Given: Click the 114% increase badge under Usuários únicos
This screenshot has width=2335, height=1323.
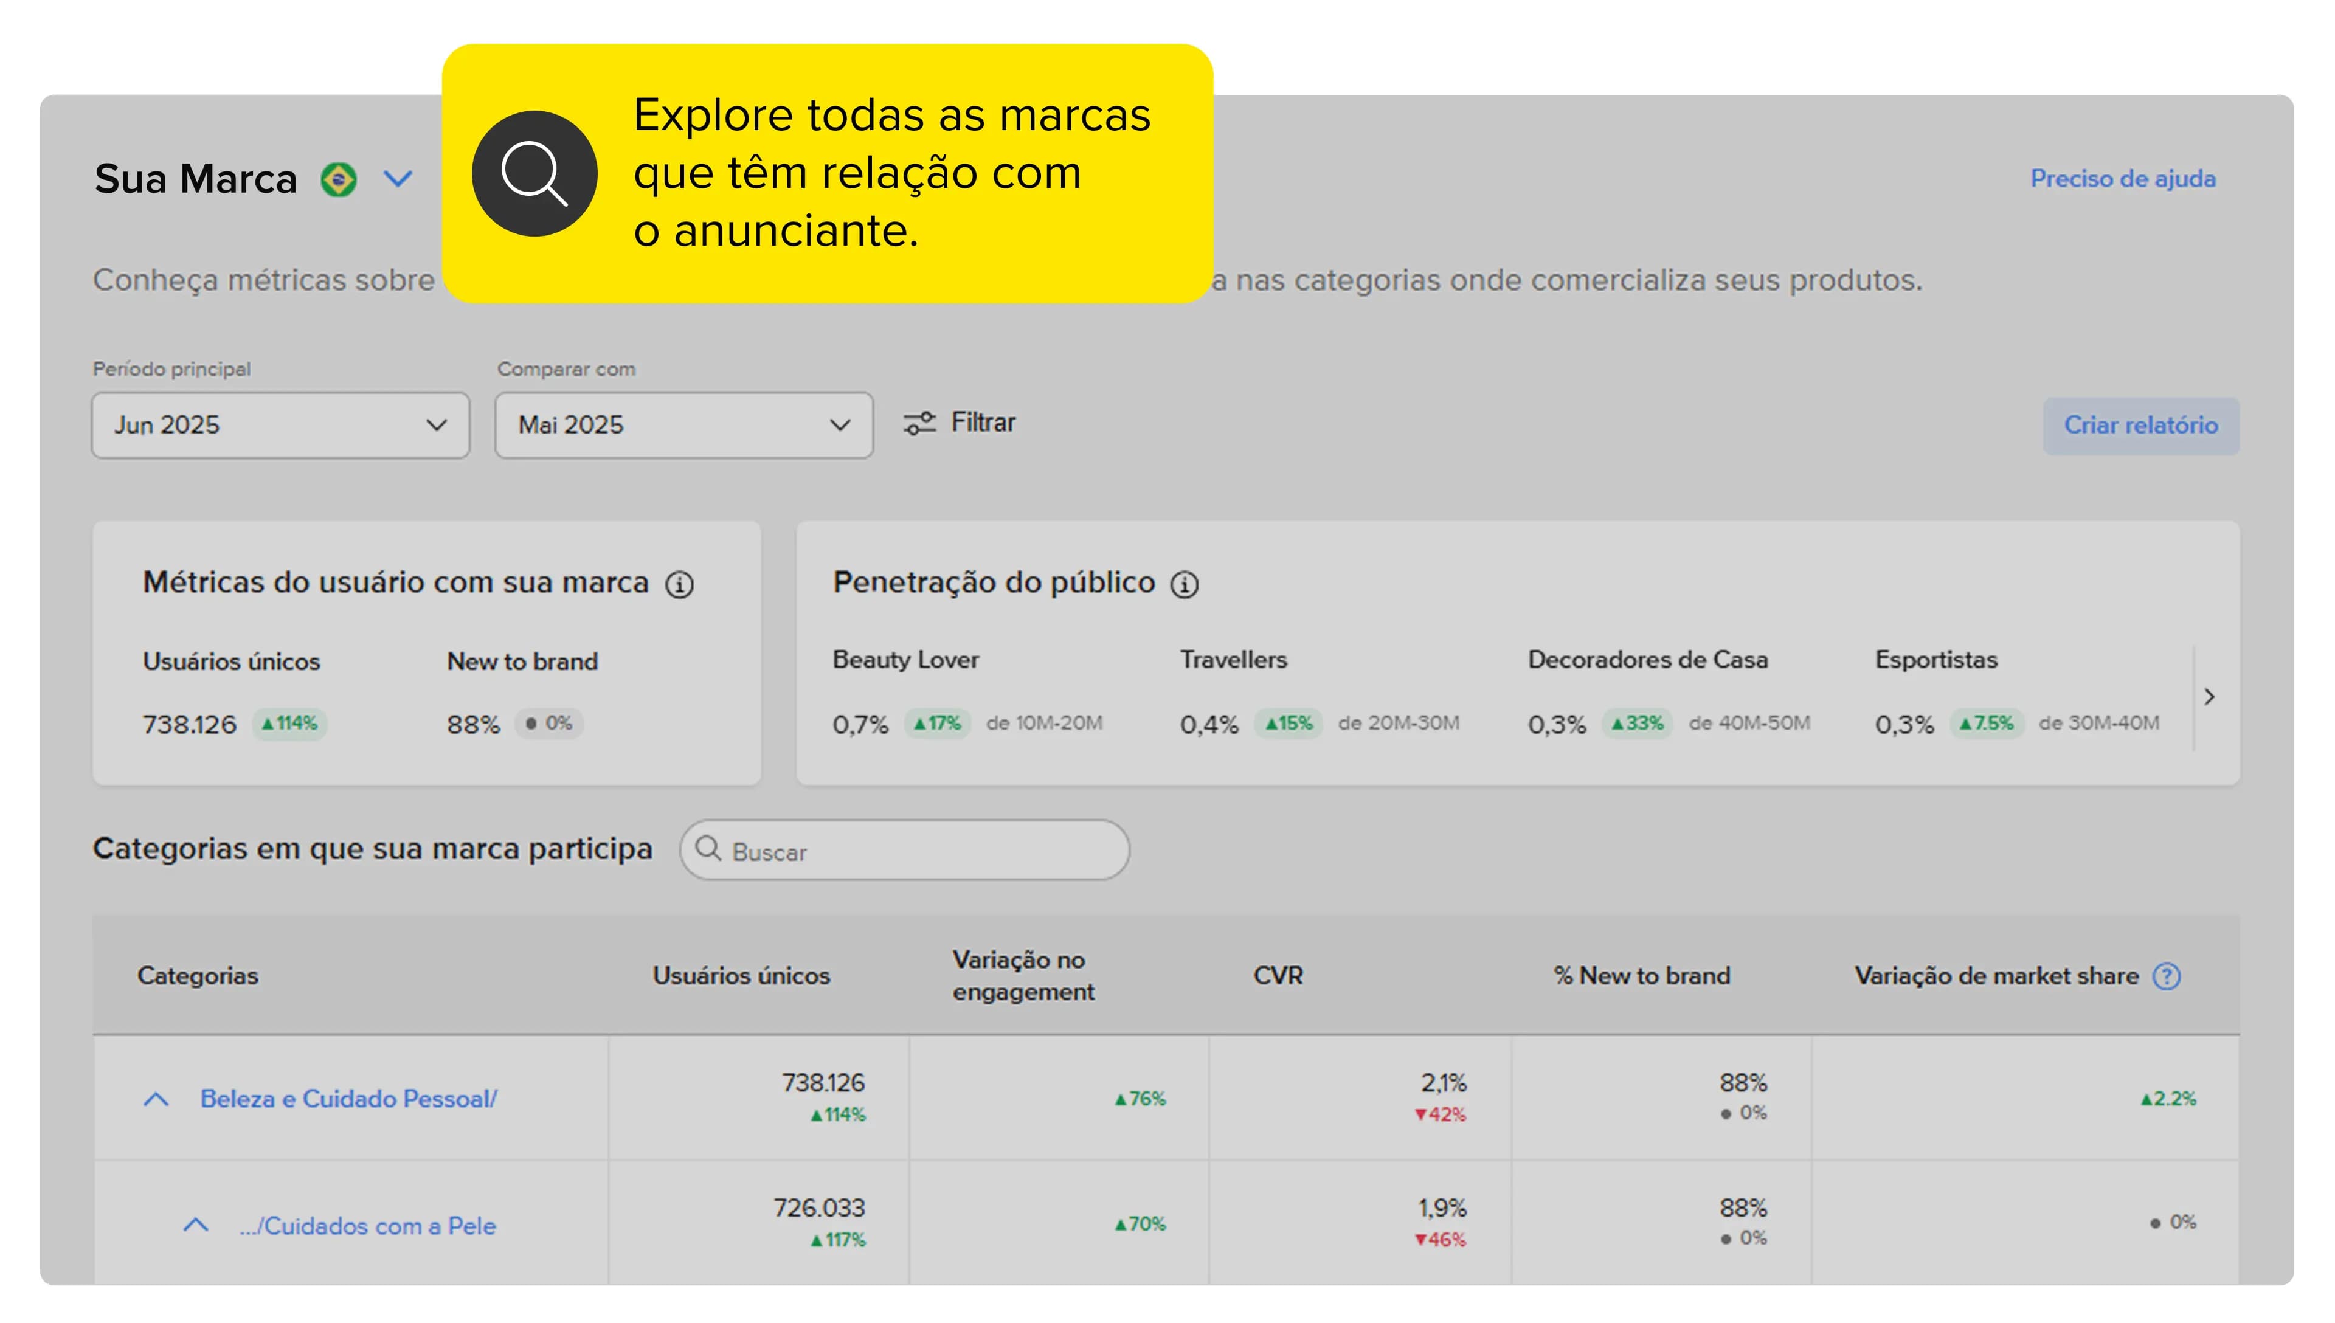Looking at the screenshot, I should click(x=290, y=724).
